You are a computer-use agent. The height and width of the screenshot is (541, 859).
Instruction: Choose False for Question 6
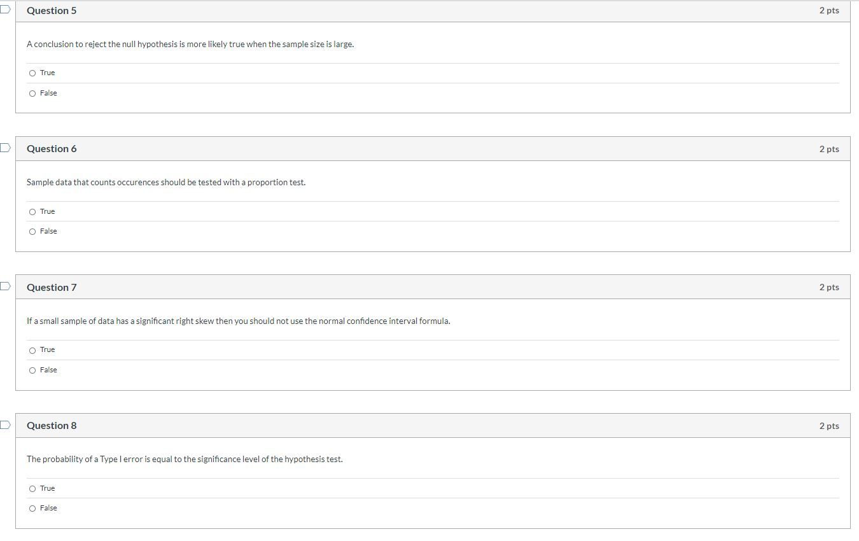click(32, 232)
